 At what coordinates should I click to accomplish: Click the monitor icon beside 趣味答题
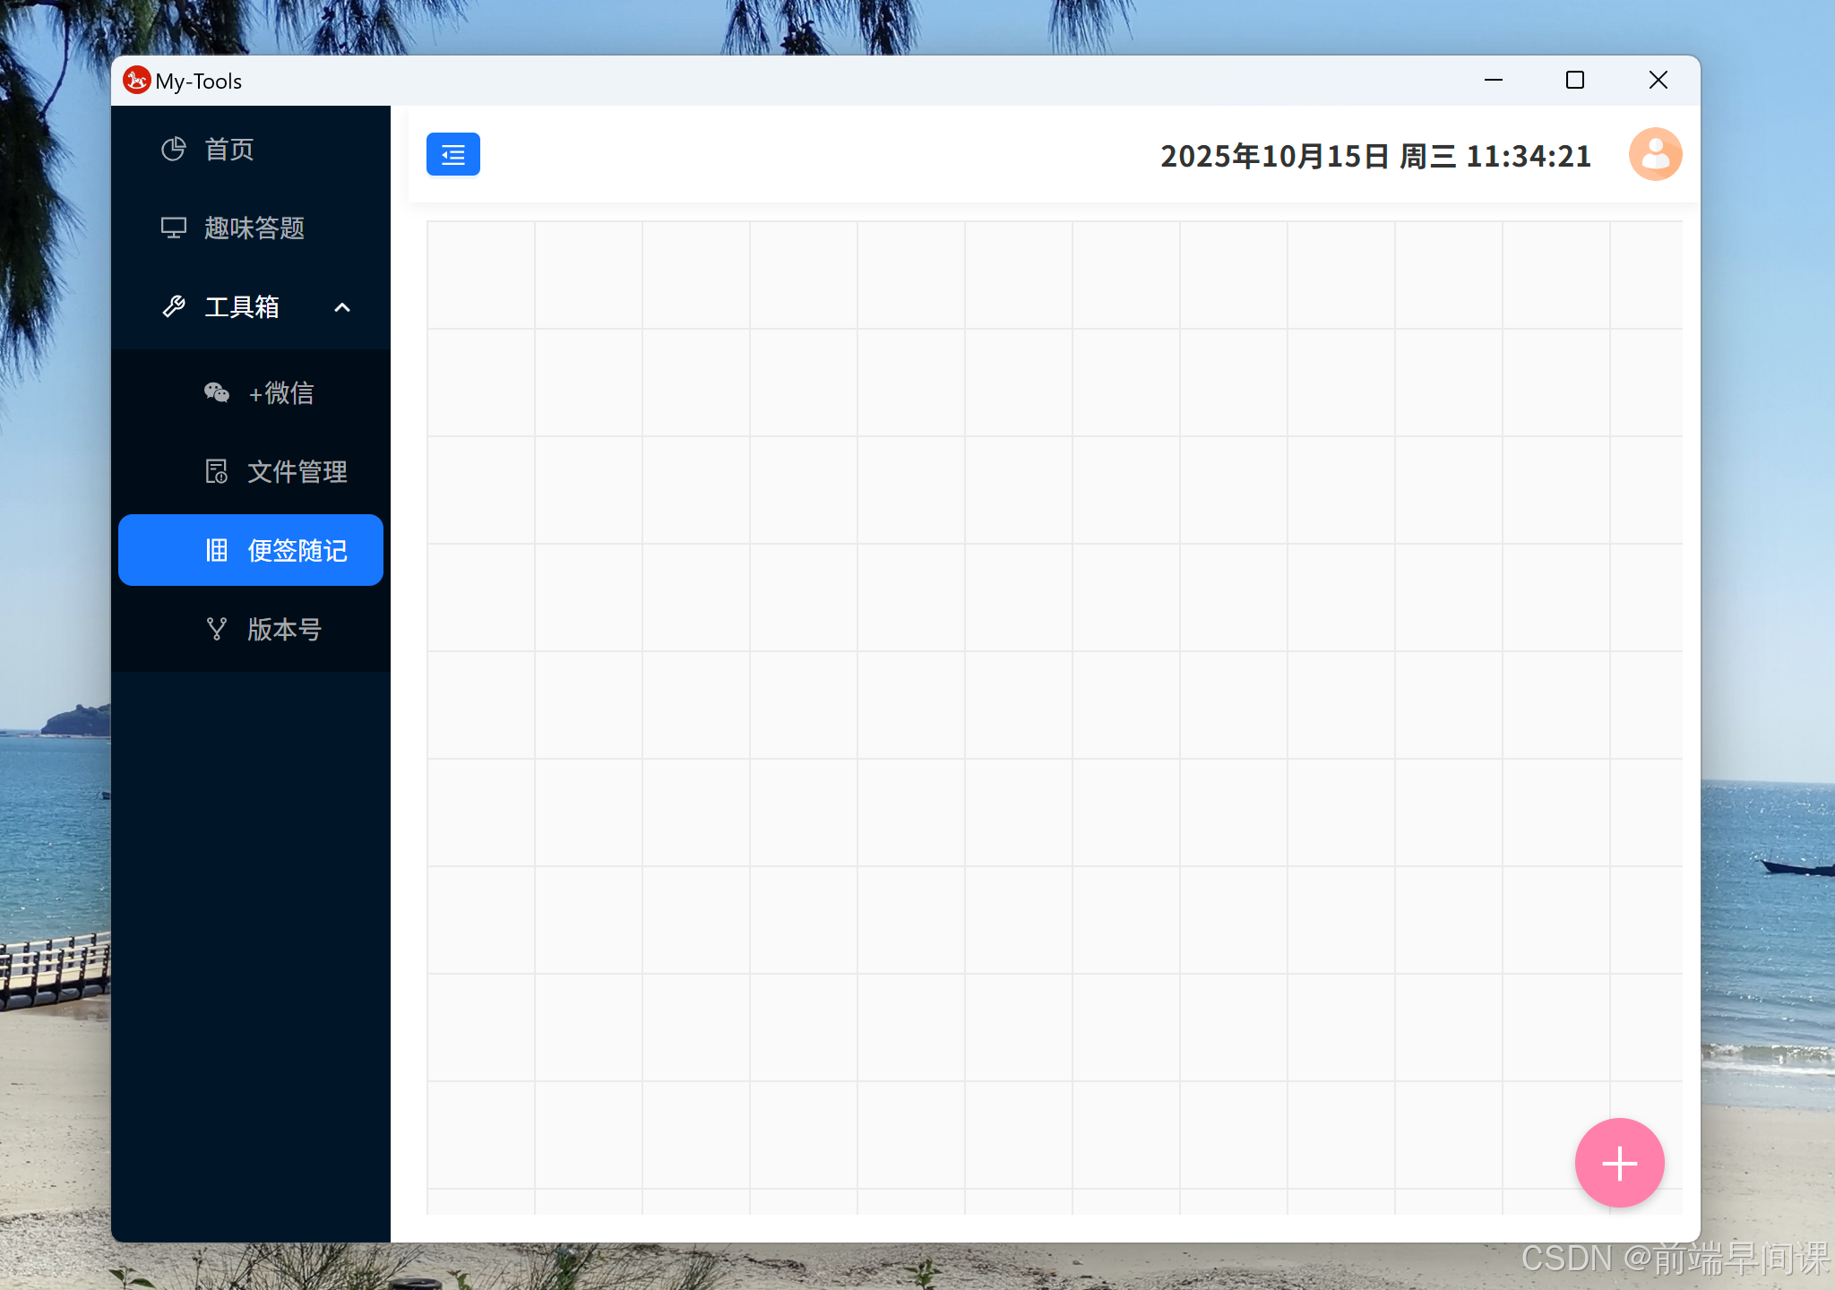173,228
